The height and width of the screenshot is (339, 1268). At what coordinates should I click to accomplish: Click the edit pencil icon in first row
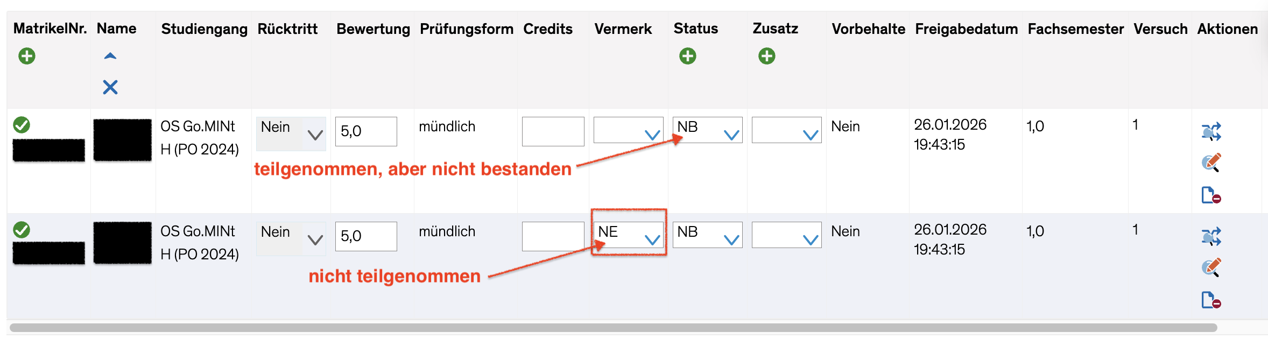click(x=1211, y=163)
